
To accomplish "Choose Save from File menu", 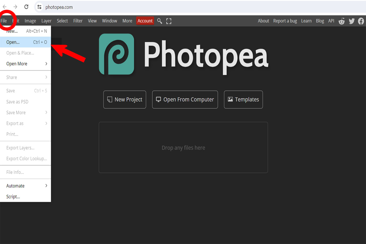I will click(x=26, y=91).
